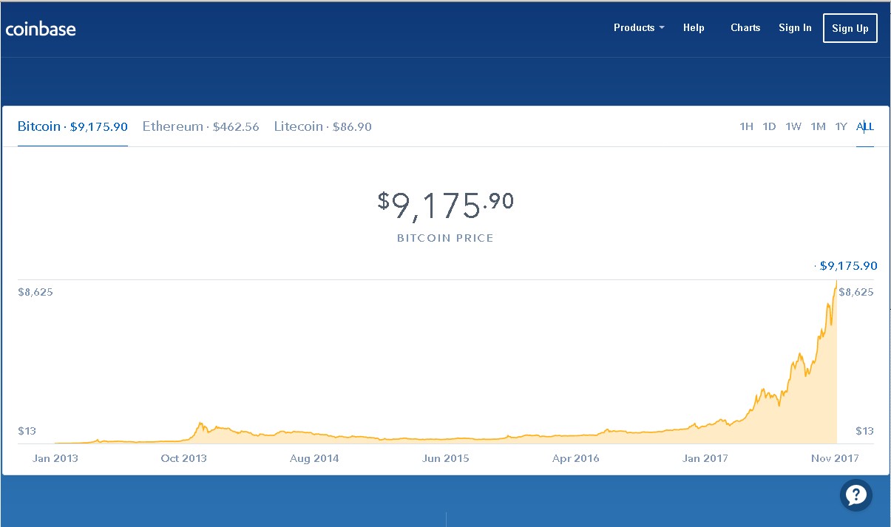Click the large $9,175.90 price heading

445,205
